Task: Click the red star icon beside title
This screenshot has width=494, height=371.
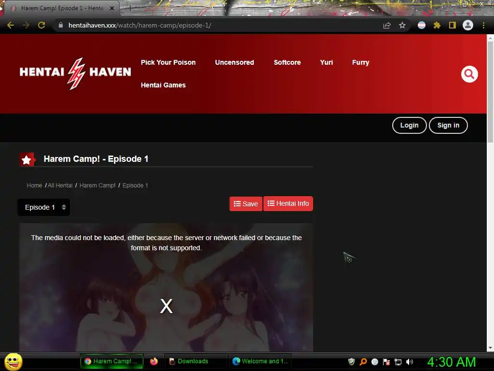Action: click(27, 159)
